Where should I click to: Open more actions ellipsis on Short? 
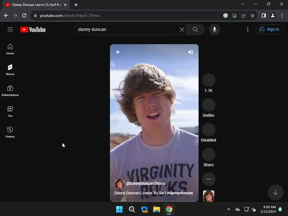coord(208,179)
